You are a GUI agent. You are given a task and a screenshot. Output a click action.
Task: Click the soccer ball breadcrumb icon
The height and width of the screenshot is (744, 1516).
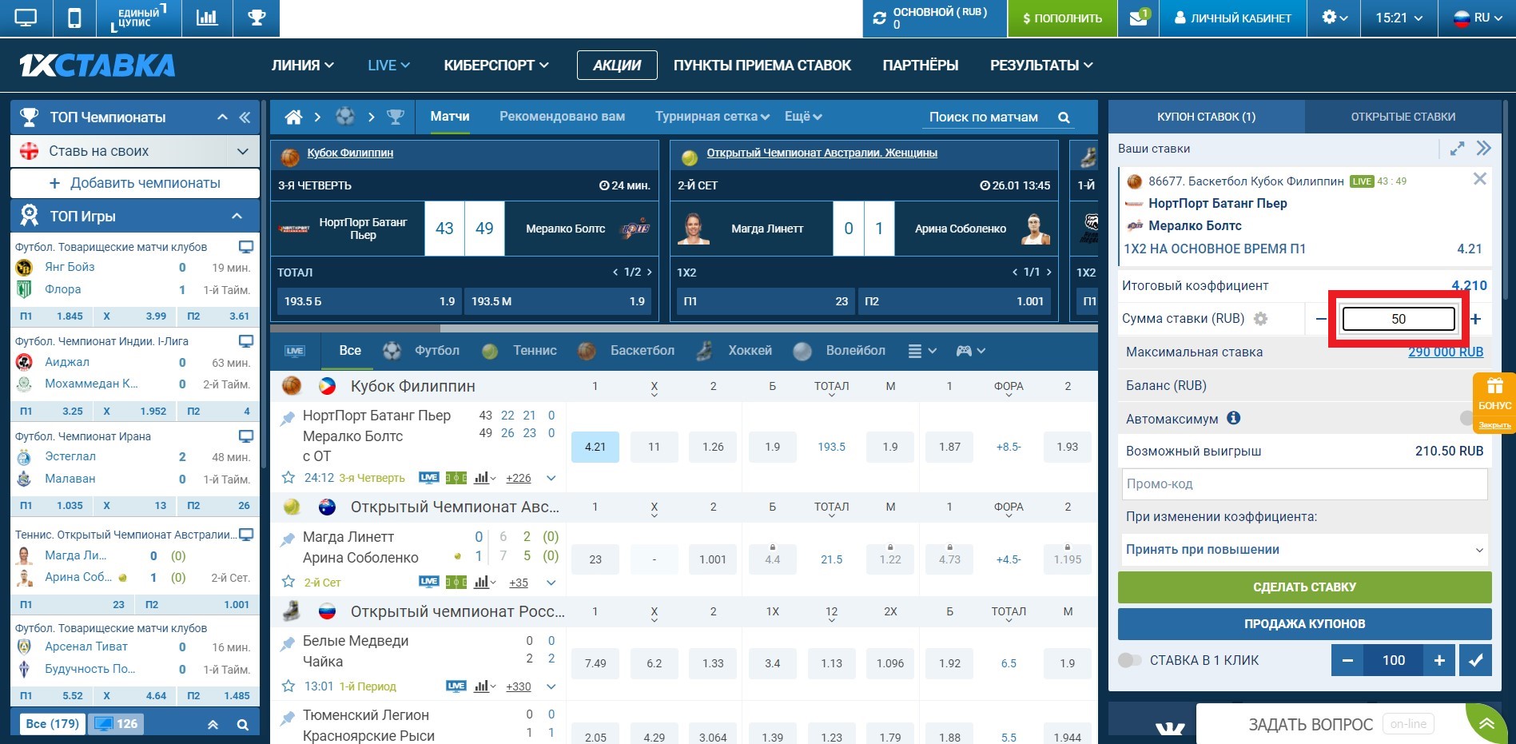[345, 117]
